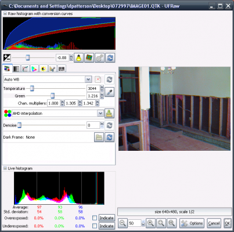Click the Temperature slider handle
The width and height of the screenshot is (234, 232).
[32, 89]
